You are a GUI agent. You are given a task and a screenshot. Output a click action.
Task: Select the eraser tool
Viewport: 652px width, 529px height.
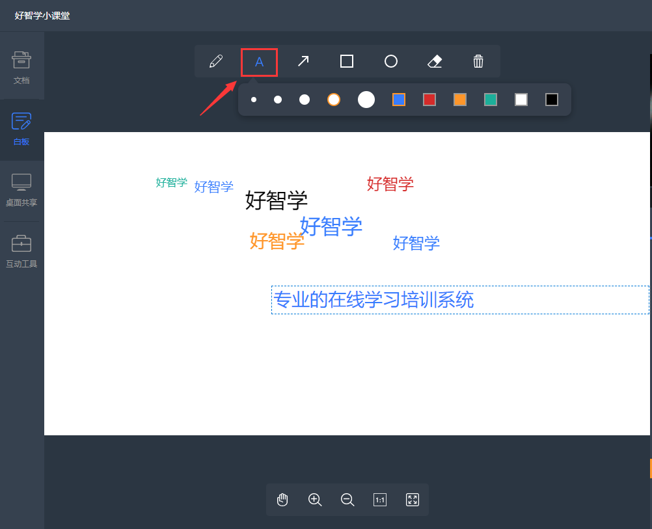pos(435,62)
